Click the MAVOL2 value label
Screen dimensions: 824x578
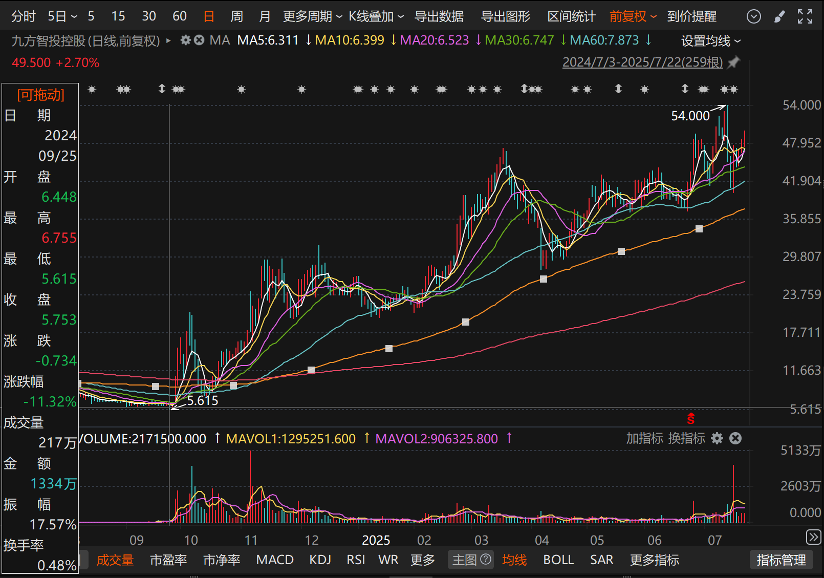437,439
